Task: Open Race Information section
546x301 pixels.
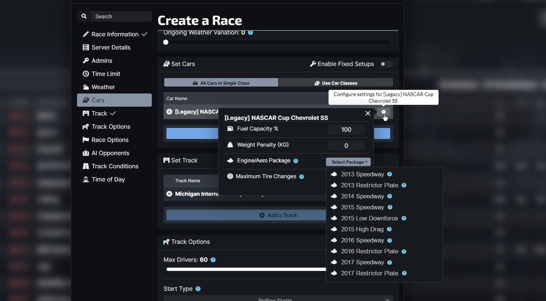Action: point(115,34)
